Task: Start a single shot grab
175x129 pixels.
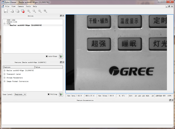Action: click(x=12, y=11)
